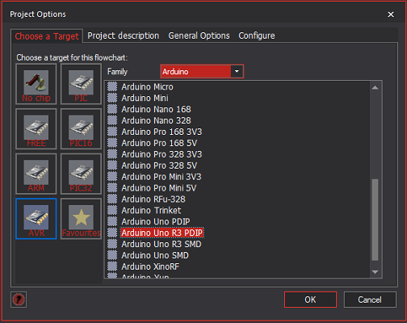This screenshot has height=323, width=407.
Task: Select Arduino Trinket target
Action: coord(151,210)
